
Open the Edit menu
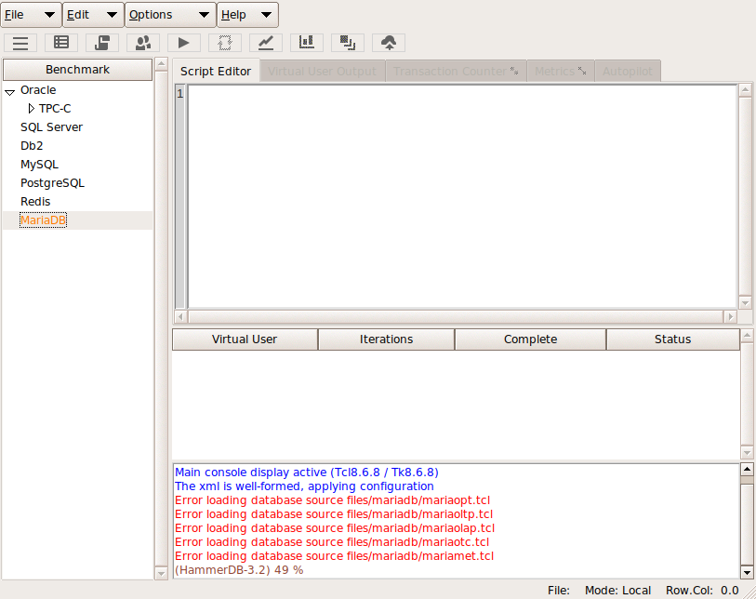[94, 15]
